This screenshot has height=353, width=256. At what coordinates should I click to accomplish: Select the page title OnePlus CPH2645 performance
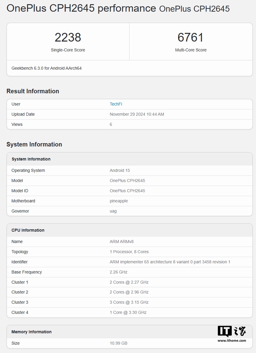click(81, 8)
